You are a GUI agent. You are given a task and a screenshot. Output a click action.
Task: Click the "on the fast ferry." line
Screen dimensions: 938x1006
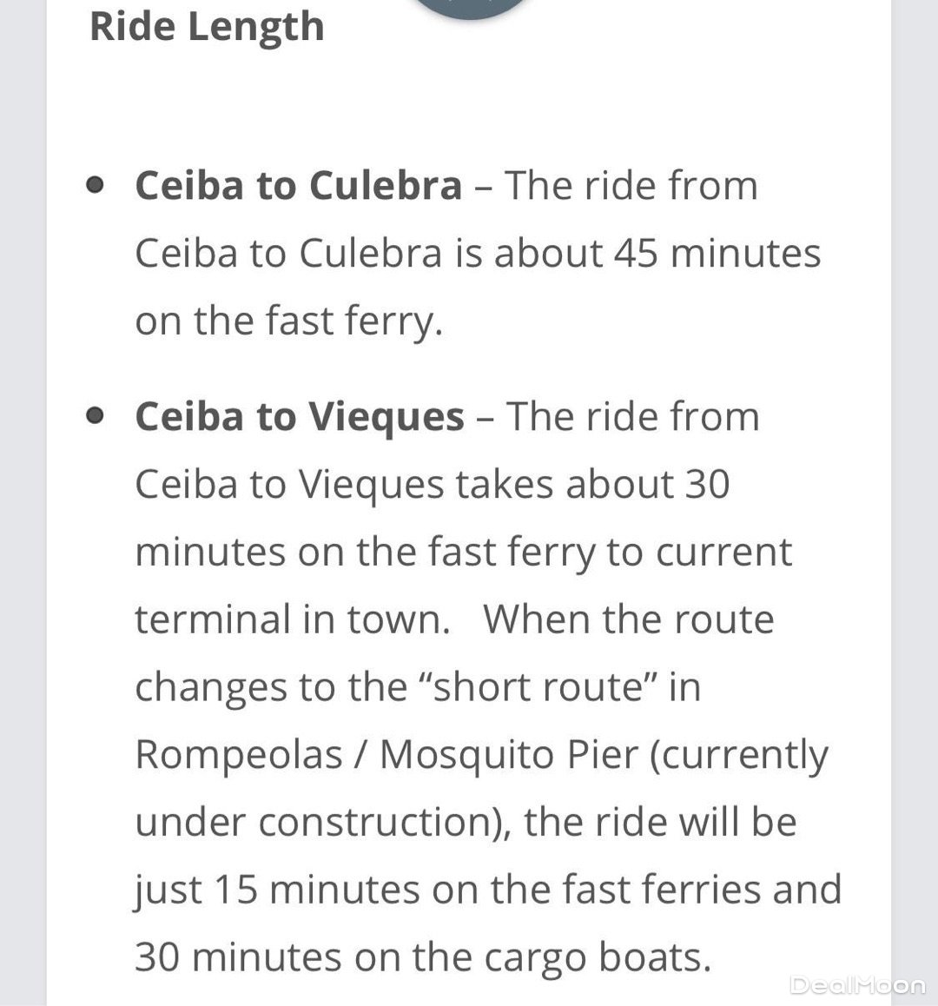point(289,321)
